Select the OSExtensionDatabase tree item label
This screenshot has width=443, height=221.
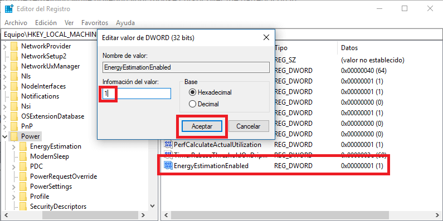pos(52,116)
